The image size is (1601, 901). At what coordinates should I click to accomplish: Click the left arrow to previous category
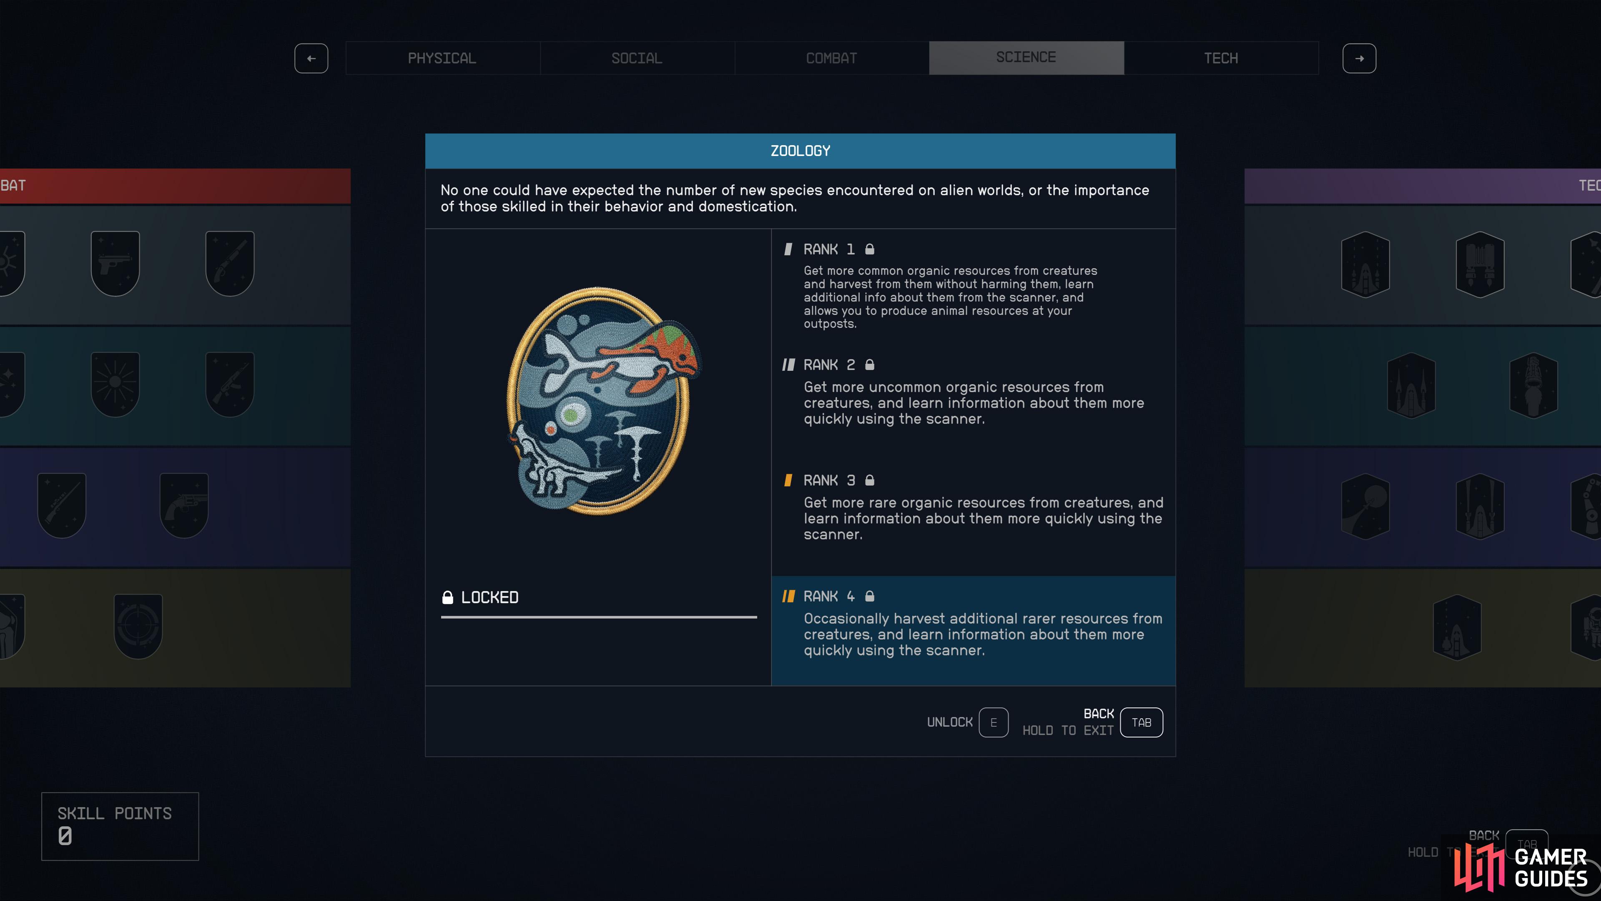pyautogui.click(x=311, y=58)
